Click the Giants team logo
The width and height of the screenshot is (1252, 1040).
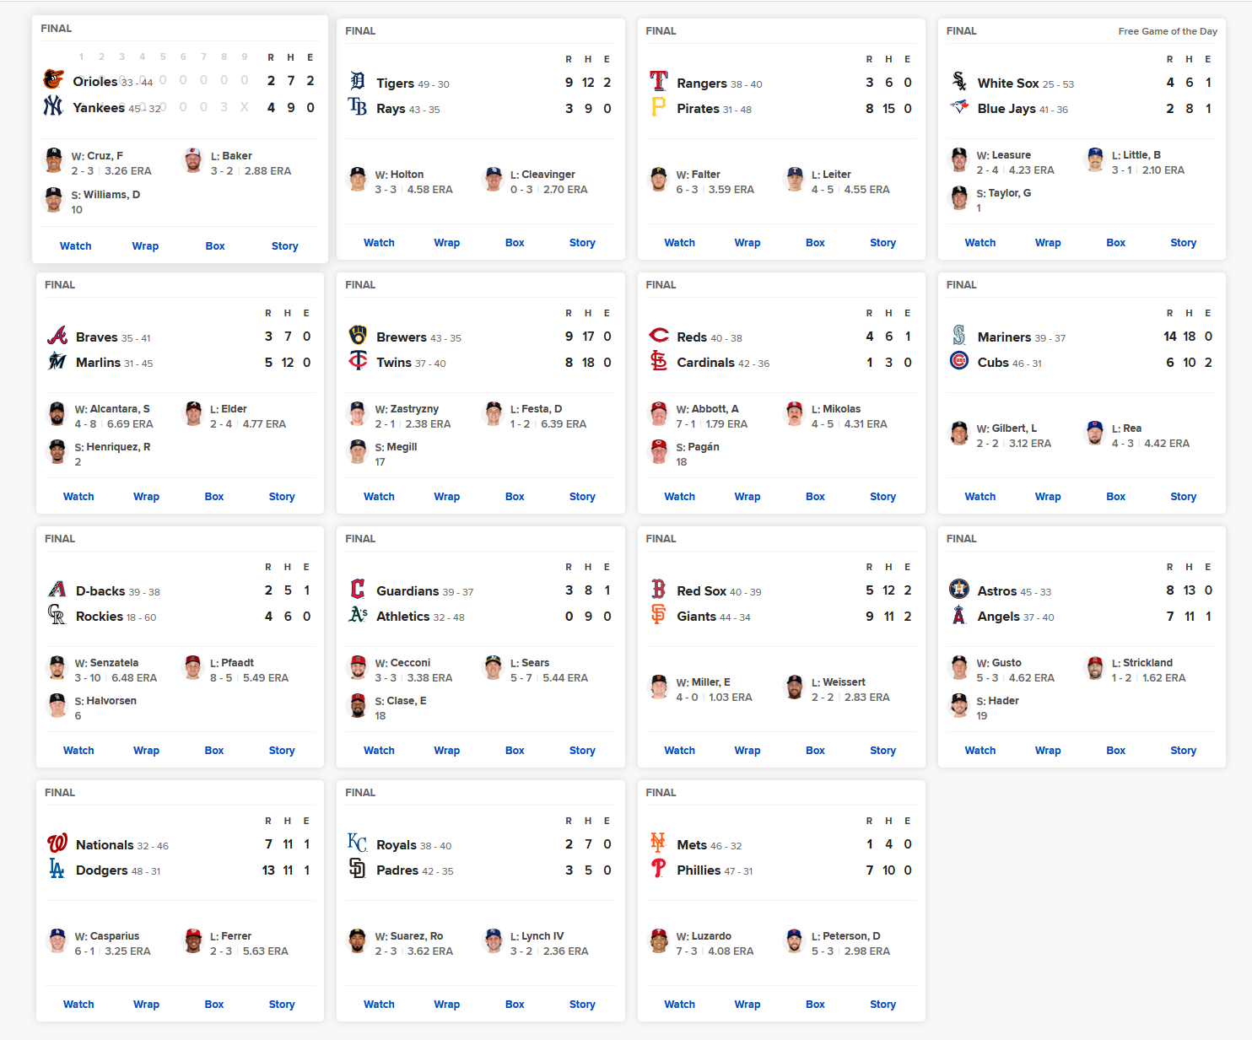tap(659, 614)
